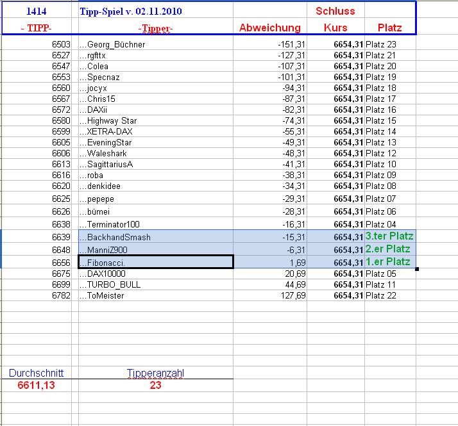Viewport: 458px width, 426px height.
Task: Click the Abweichung column header
Action: click(270, 28)
